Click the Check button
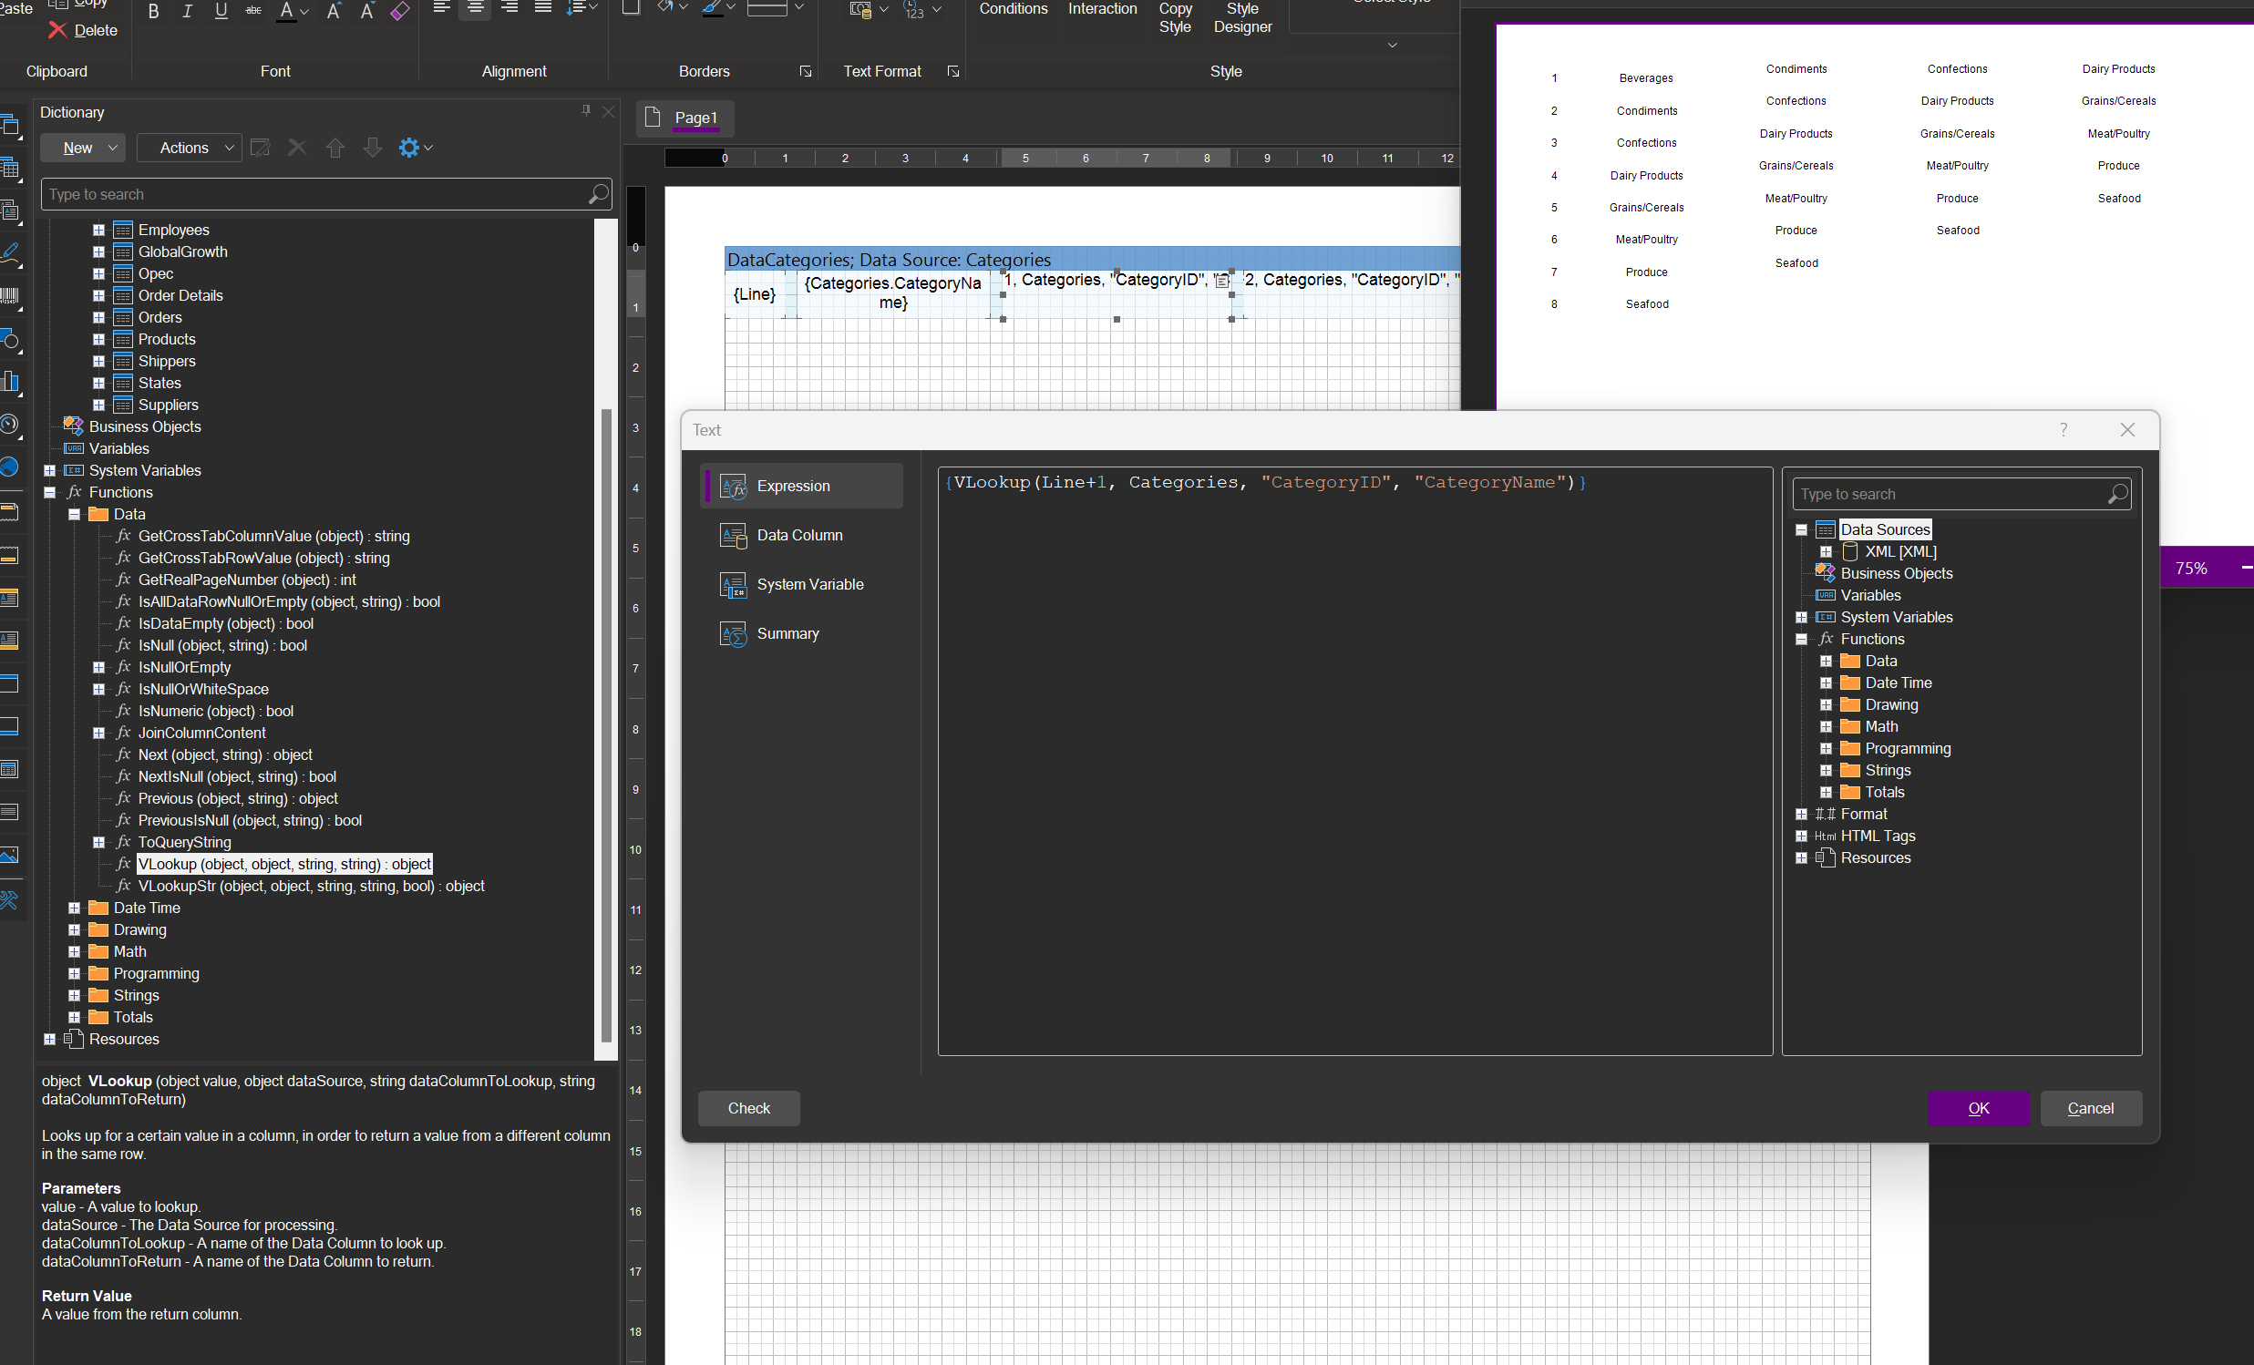The width and height of the screenshot is (2254, 1365). 748,1107
